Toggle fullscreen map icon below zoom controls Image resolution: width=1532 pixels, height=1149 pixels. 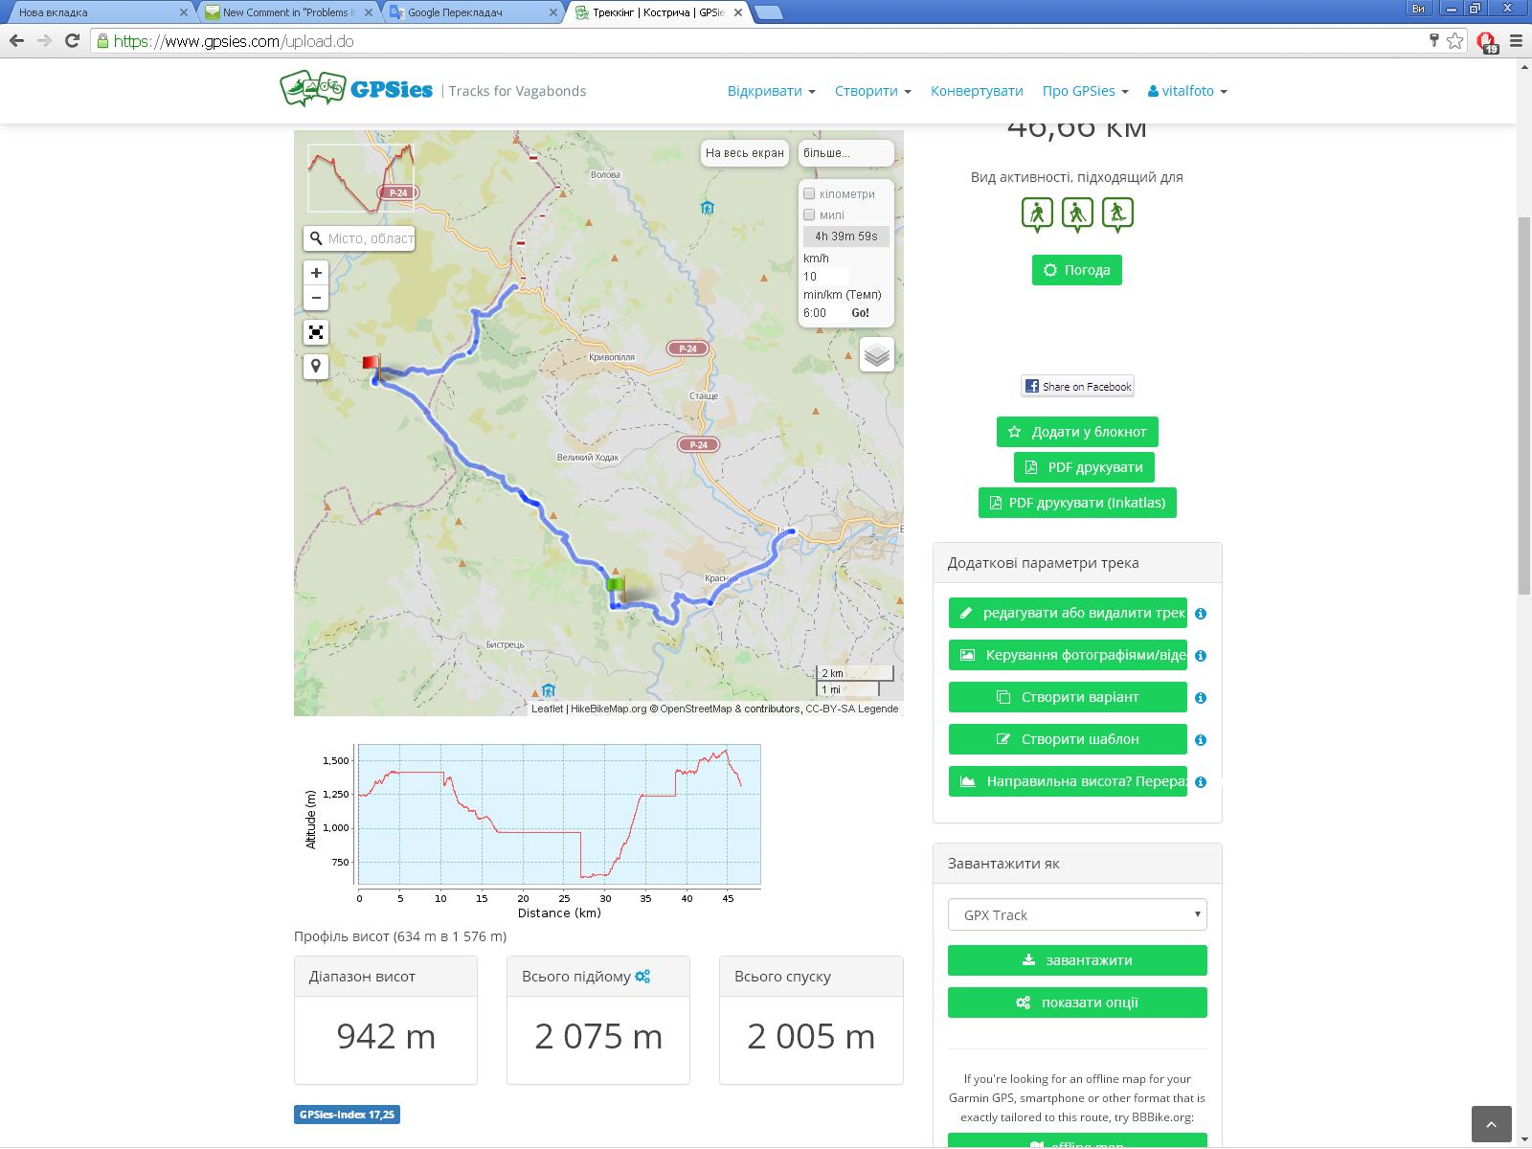(316, 332)
